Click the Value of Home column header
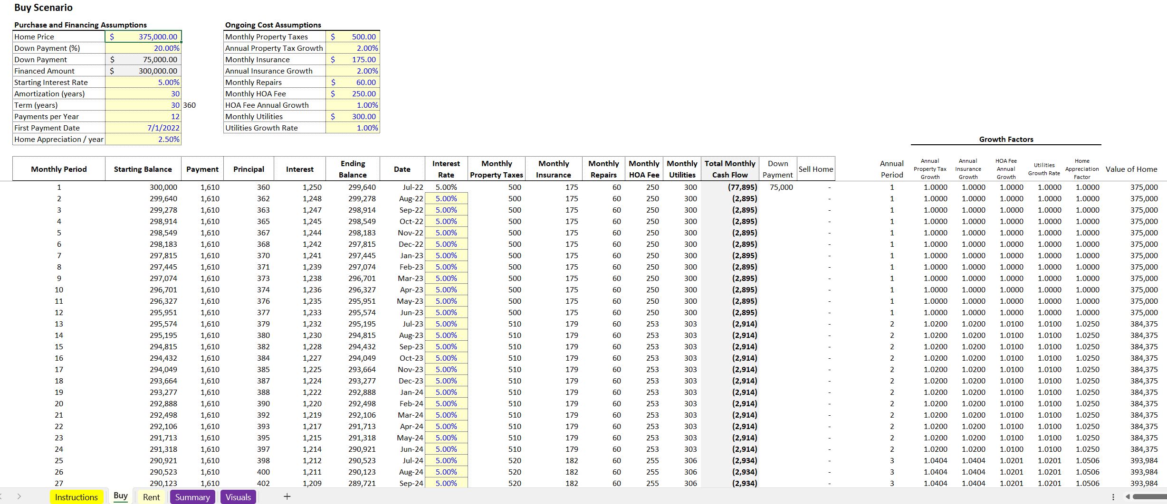 click(1131, 169)
